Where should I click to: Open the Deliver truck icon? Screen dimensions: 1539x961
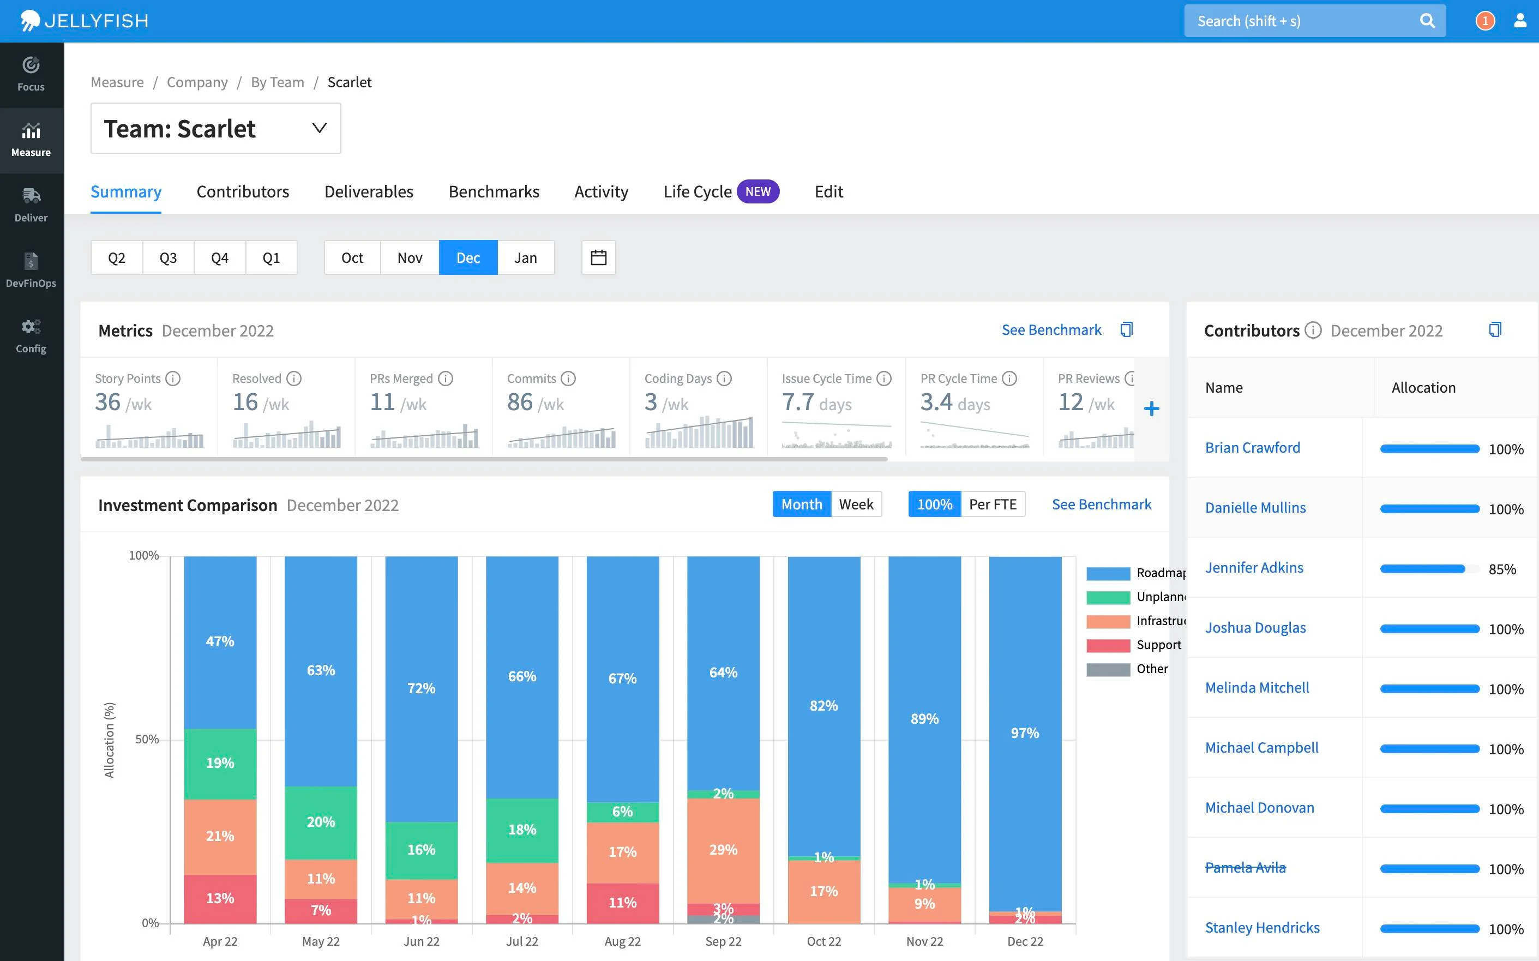[31, 195]
